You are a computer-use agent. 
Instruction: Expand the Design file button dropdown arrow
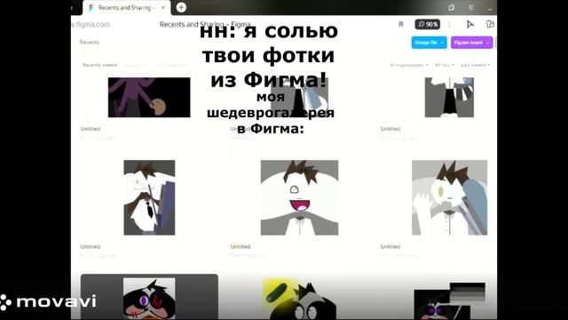(x=442, y=43)
